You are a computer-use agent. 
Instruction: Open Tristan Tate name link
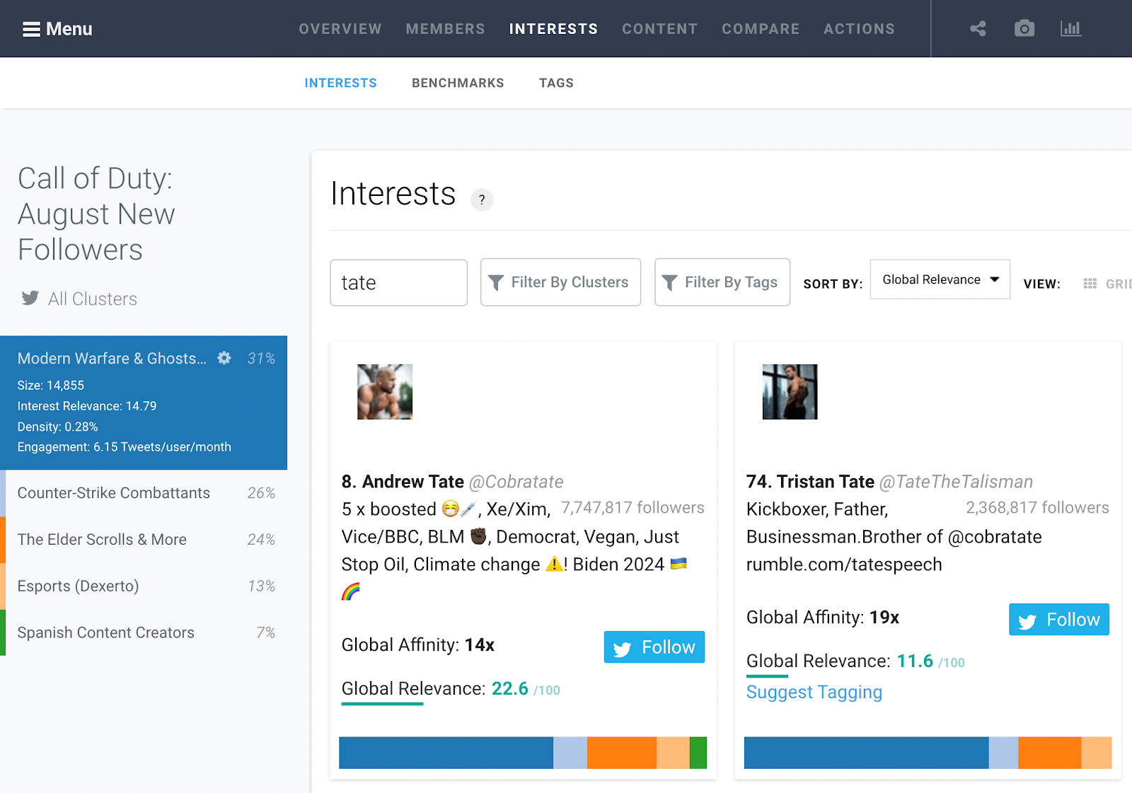pos(826,482)
